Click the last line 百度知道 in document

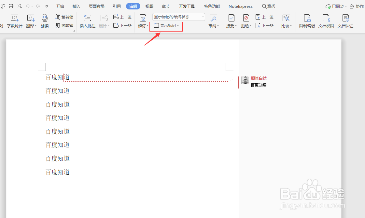[58, 172]
